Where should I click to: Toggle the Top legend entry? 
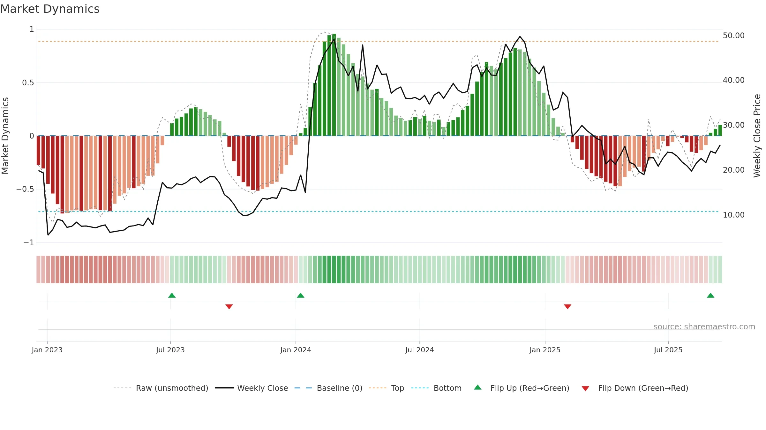pos(387,388)
